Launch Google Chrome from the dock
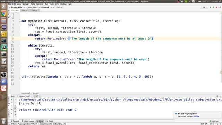 [4, 14]
